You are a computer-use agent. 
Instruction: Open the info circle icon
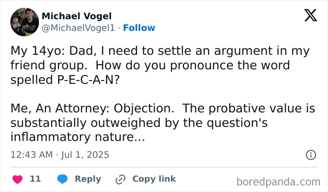coord(310,155)
